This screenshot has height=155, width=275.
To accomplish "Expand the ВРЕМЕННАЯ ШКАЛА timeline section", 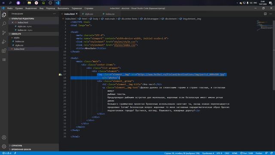I will 21,149.
